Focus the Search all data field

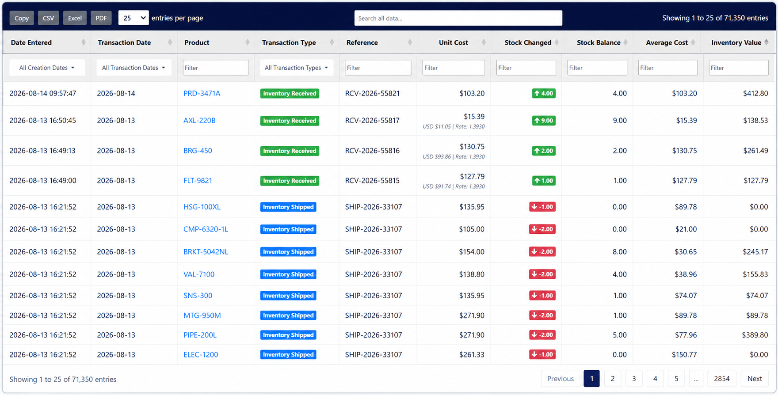click(458, 18)
